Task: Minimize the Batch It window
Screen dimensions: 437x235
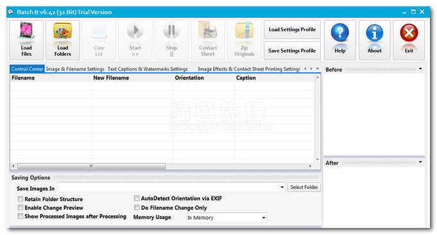Action: [404, 12]
